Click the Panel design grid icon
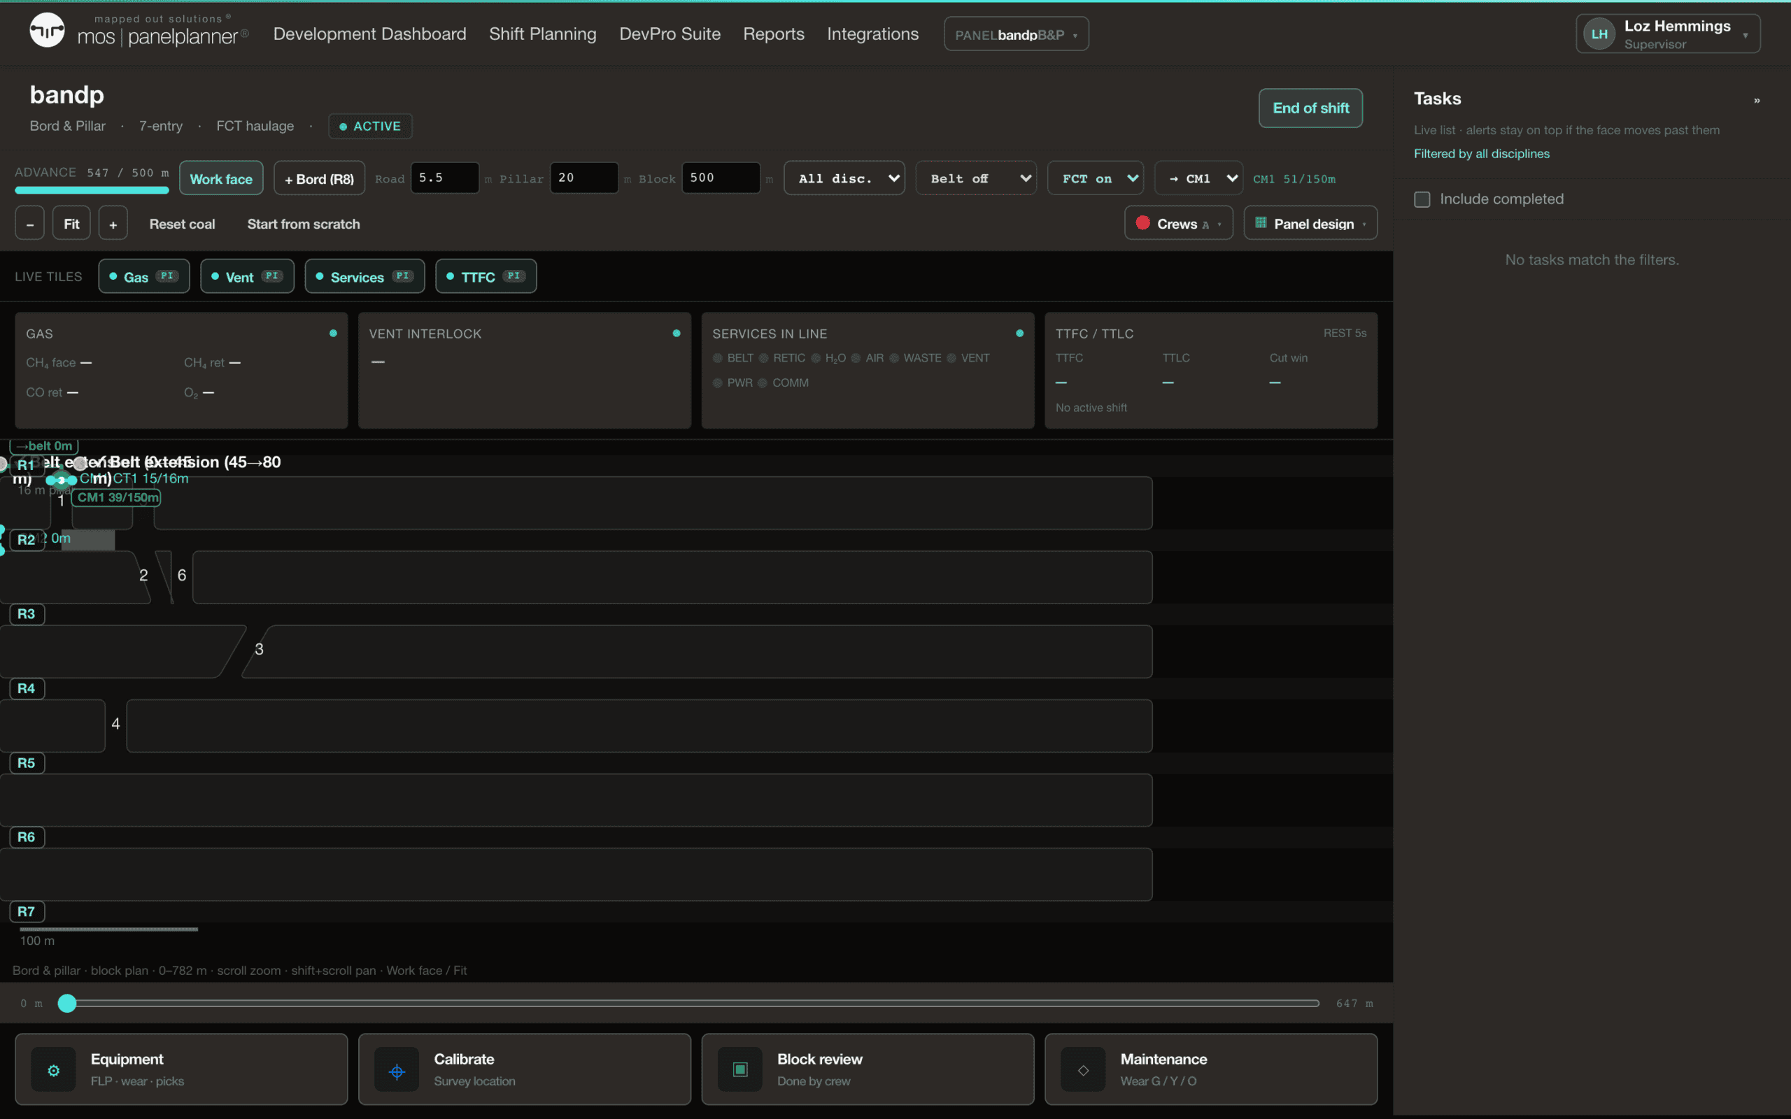This screenshot has width=1791, height=1119. (1261, 223)
